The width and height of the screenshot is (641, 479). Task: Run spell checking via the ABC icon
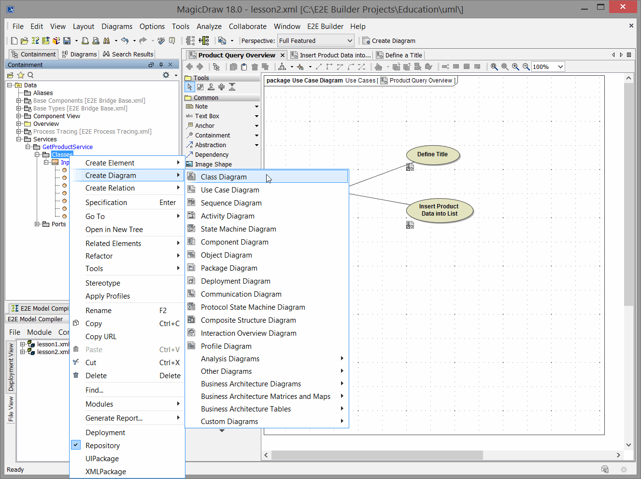click(x=161, y=41)
